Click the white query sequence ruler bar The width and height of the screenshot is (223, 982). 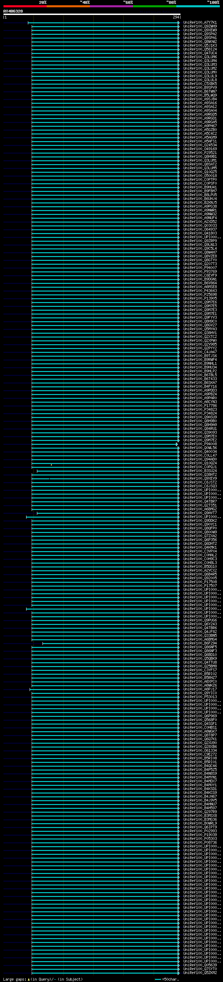[x=92, y=15]
